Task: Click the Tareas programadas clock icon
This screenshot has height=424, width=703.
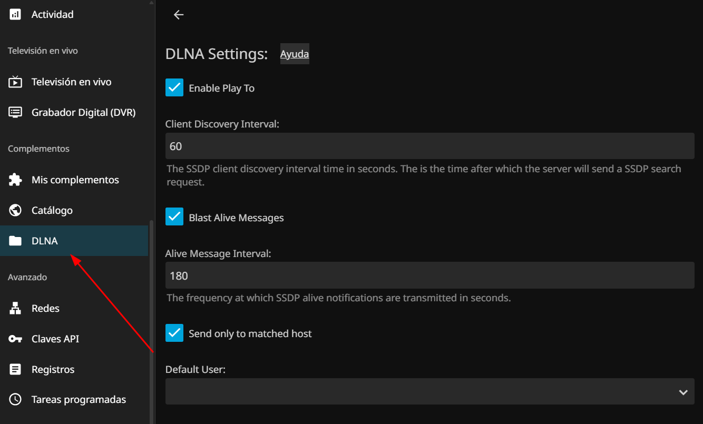Action: (15, 399)
